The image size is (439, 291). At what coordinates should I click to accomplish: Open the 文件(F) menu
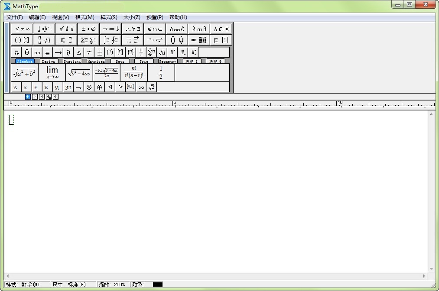pyautogui.click(x=15, y=17)
